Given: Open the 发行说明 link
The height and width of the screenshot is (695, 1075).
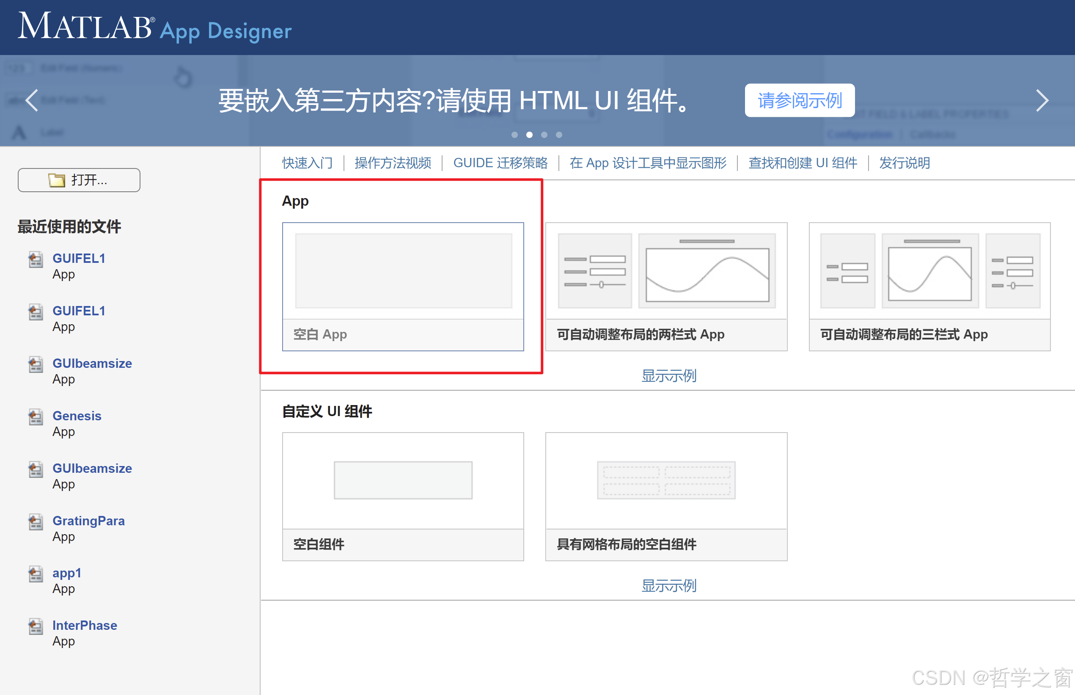Looking at the screenshot, I should [x=904, y=163].
